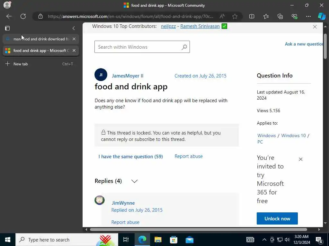Report abuse on JimWynne's reply
Viewport: 329px width, 246px height.
coord(125,222)
